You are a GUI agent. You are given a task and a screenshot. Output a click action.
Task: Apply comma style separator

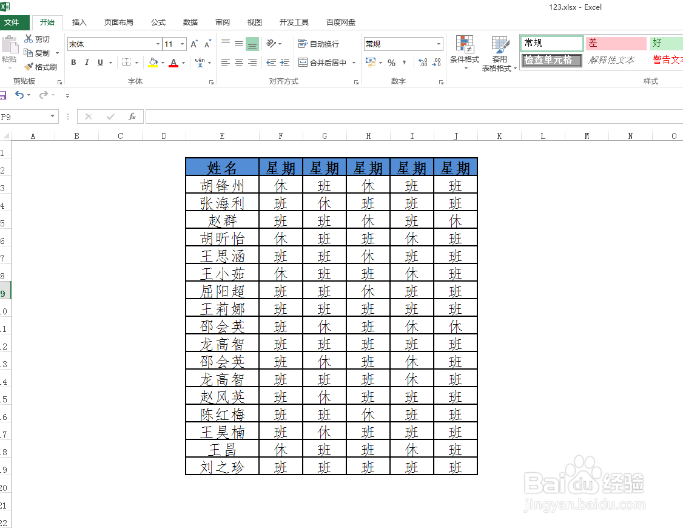404,63
